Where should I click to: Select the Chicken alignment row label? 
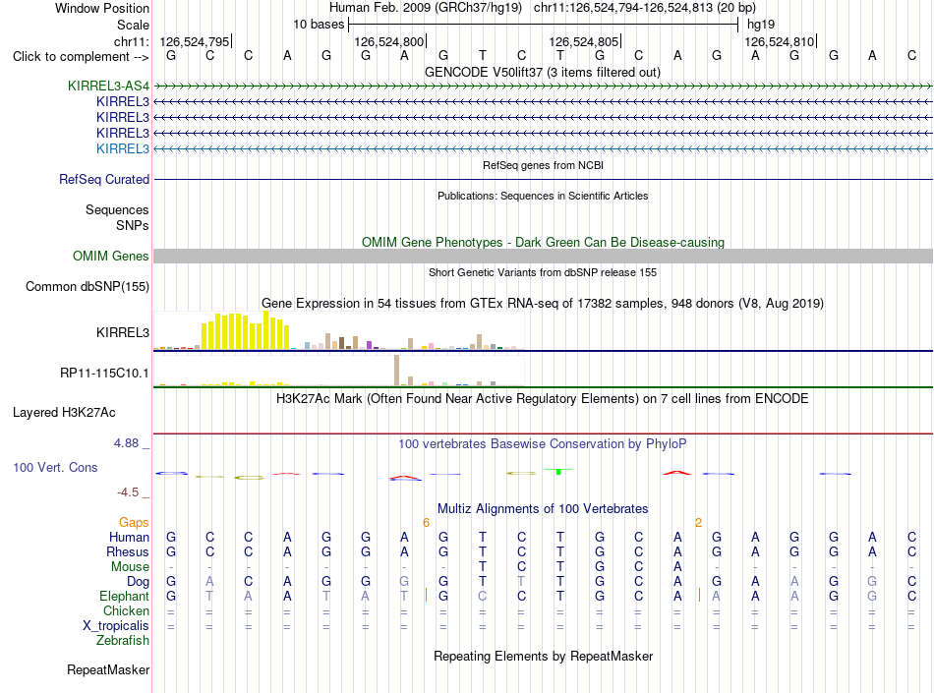coord(126,611)
